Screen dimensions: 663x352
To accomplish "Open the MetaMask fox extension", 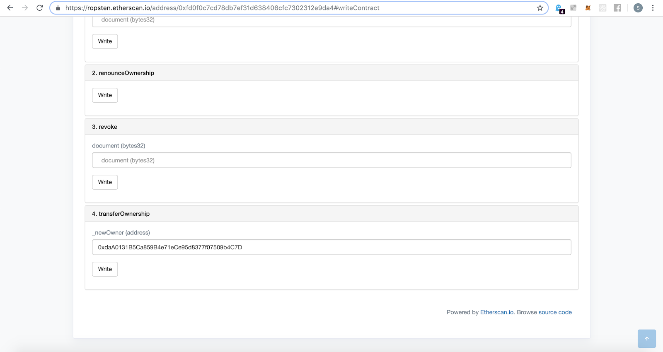I will [588, 8].
